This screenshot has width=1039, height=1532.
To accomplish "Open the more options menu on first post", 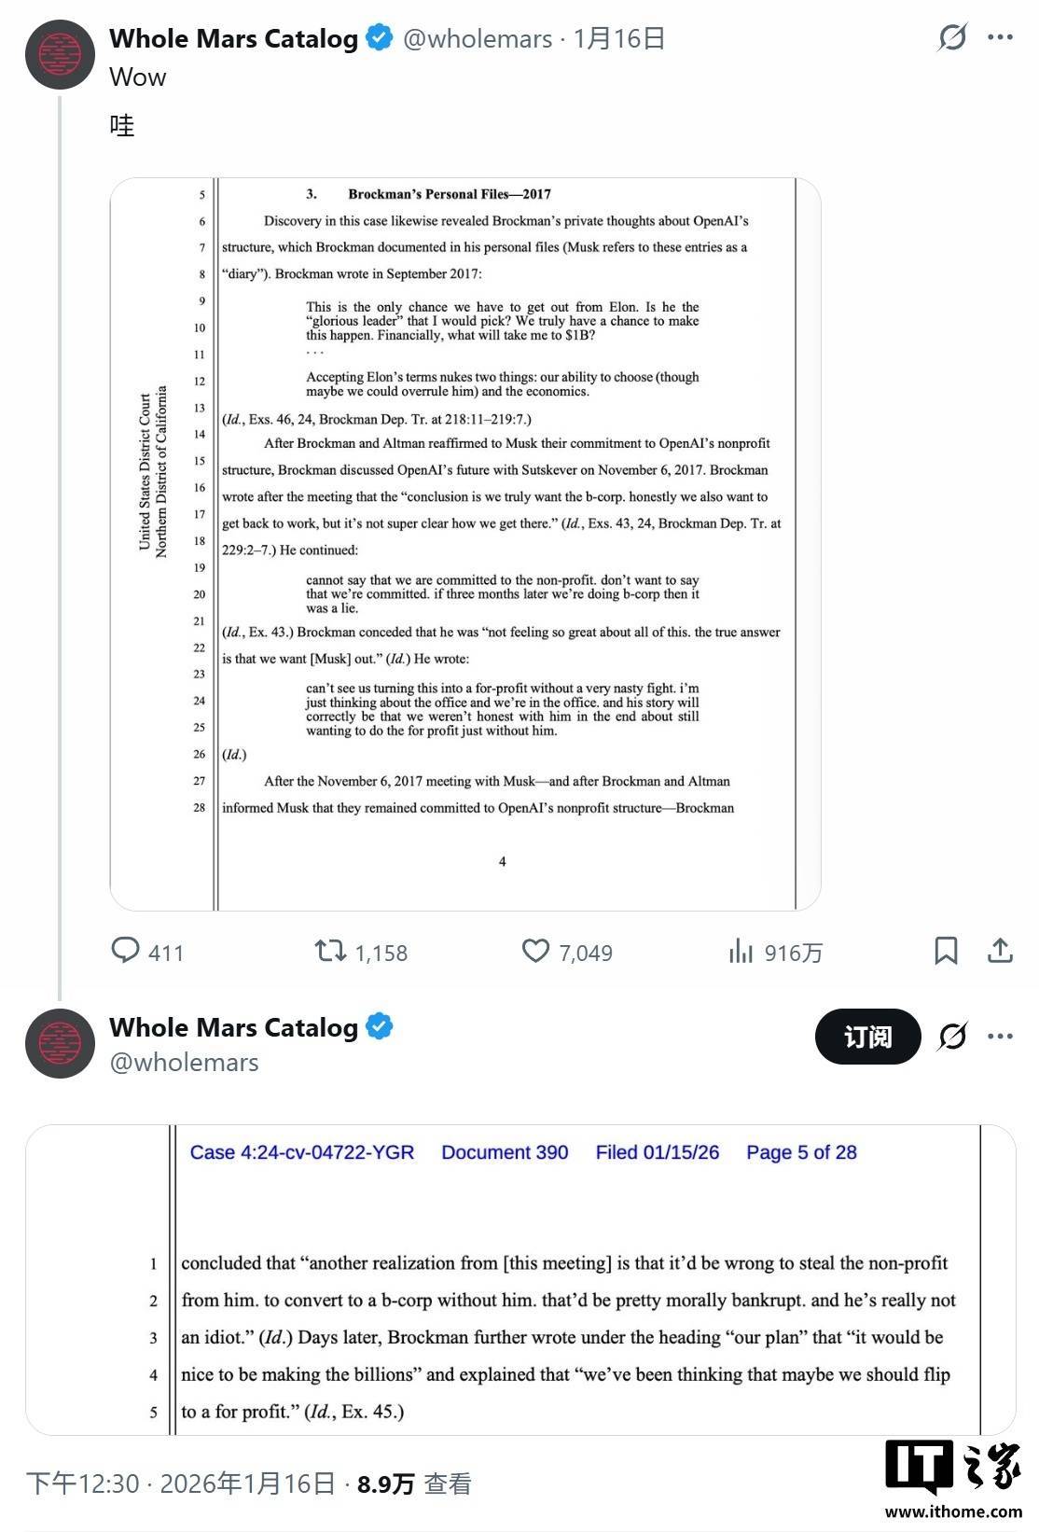I will click(1000, 37).
